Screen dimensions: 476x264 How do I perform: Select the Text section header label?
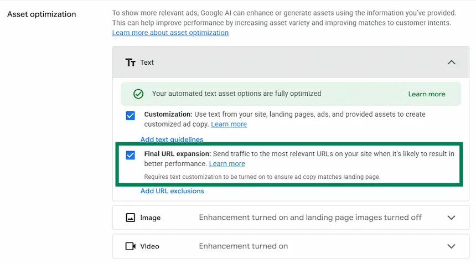point(147,63)
